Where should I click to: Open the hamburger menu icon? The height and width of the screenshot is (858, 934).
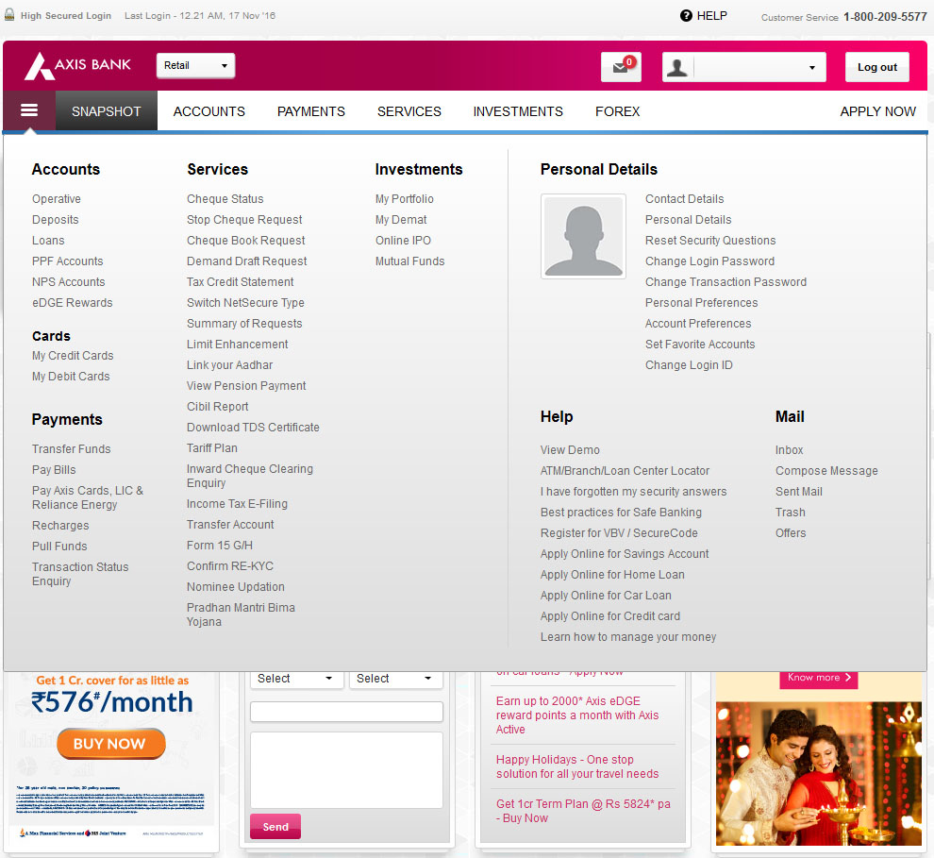click(29, 110)
